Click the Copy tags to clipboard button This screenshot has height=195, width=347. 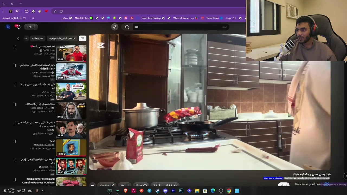click(x=273, y=178)
